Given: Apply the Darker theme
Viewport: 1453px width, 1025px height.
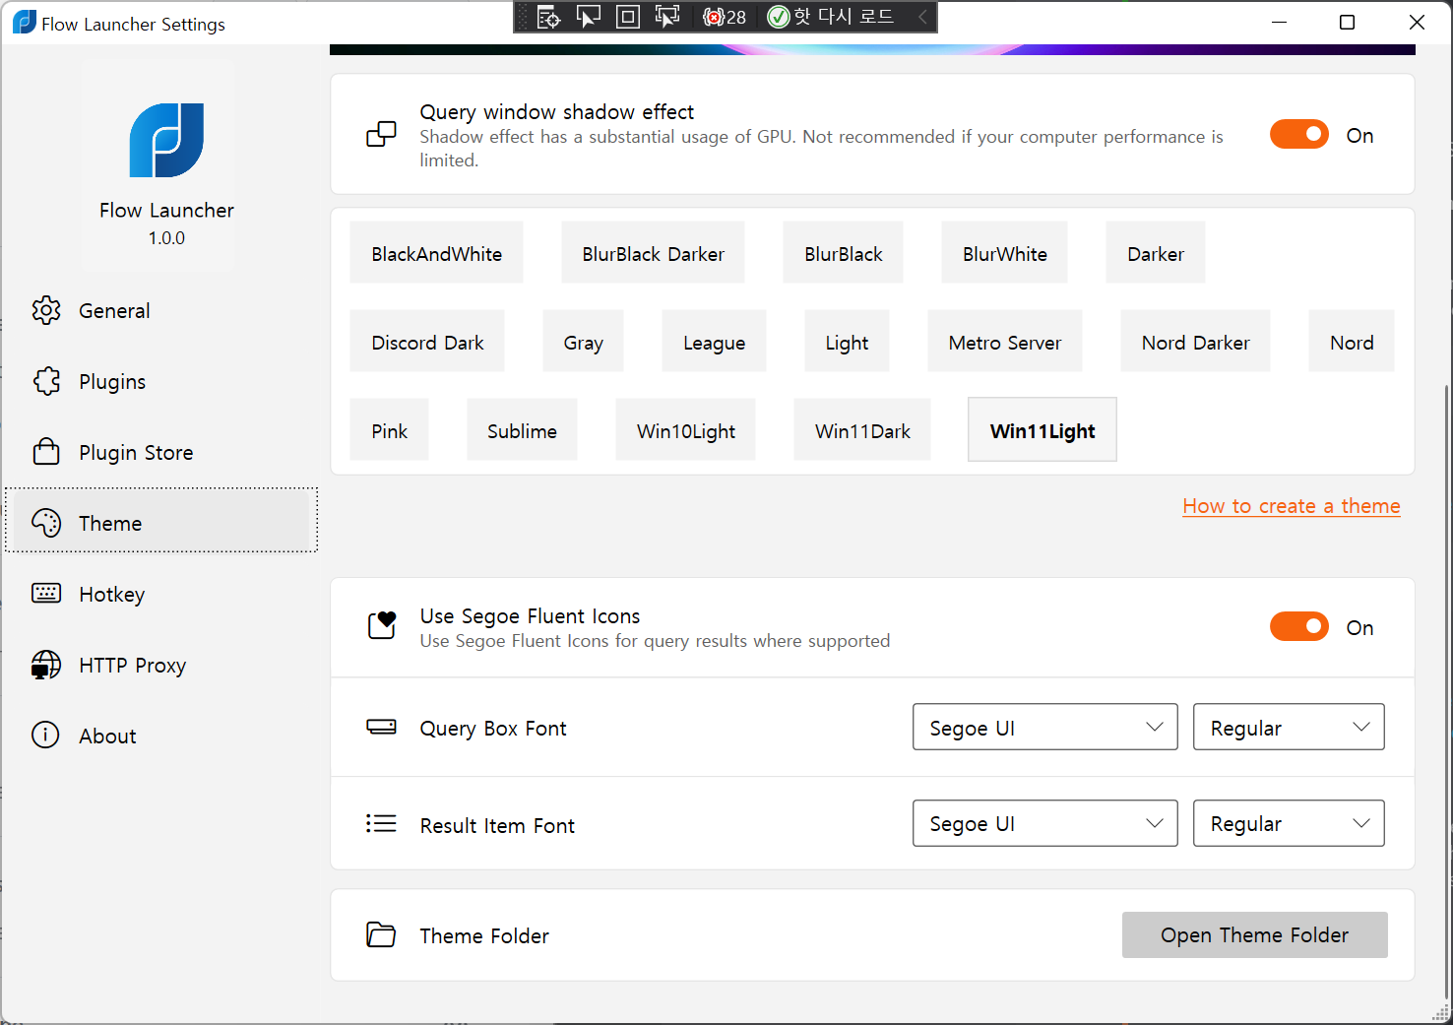Looking at the screenshot, I should 1156,253.
